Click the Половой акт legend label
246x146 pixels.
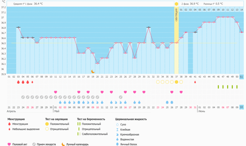19,144
